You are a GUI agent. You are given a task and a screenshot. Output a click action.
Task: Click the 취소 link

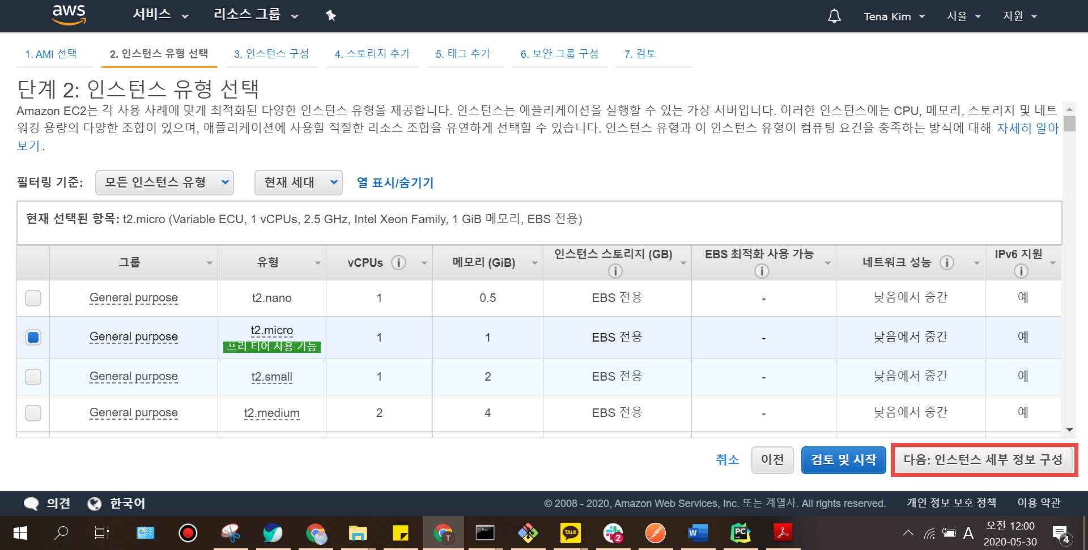pyautogui.click(x=728, y=460)
